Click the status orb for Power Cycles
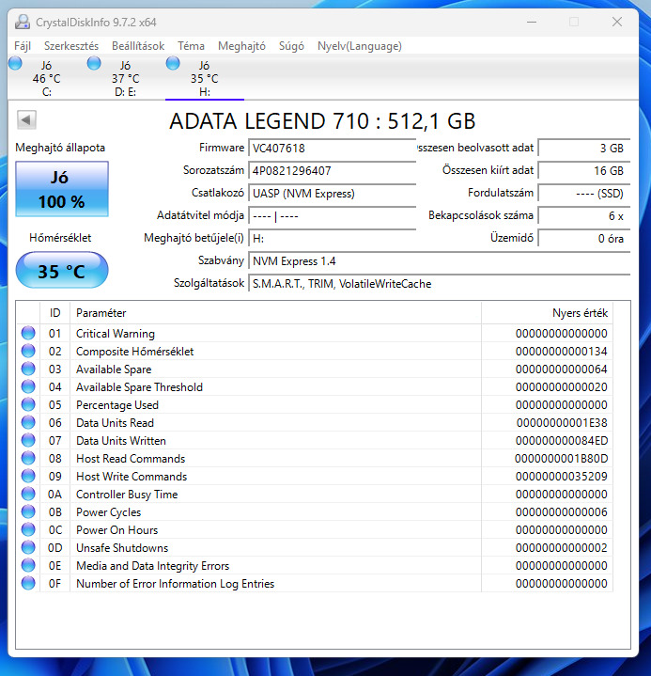Screen dimensions: 651x676 click(28, 512)
